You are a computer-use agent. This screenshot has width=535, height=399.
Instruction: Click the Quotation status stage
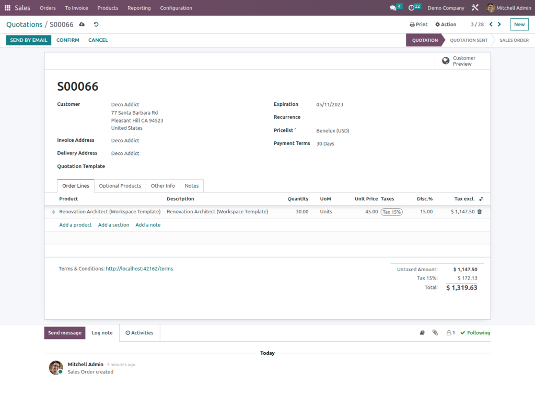[x=425, y=40]
